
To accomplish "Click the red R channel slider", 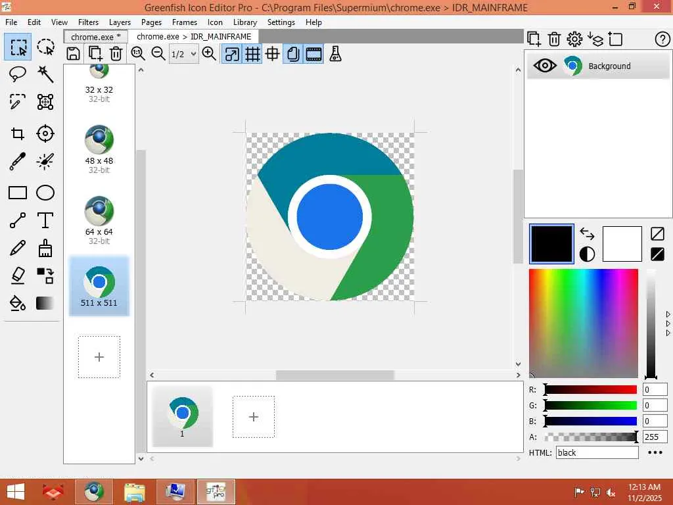I will click(x=591, y=389).
